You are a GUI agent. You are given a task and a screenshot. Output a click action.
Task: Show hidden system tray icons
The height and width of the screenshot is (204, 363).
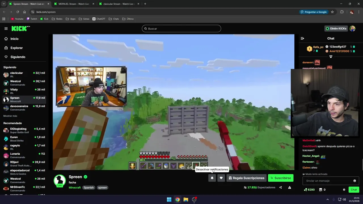point(328,199)
